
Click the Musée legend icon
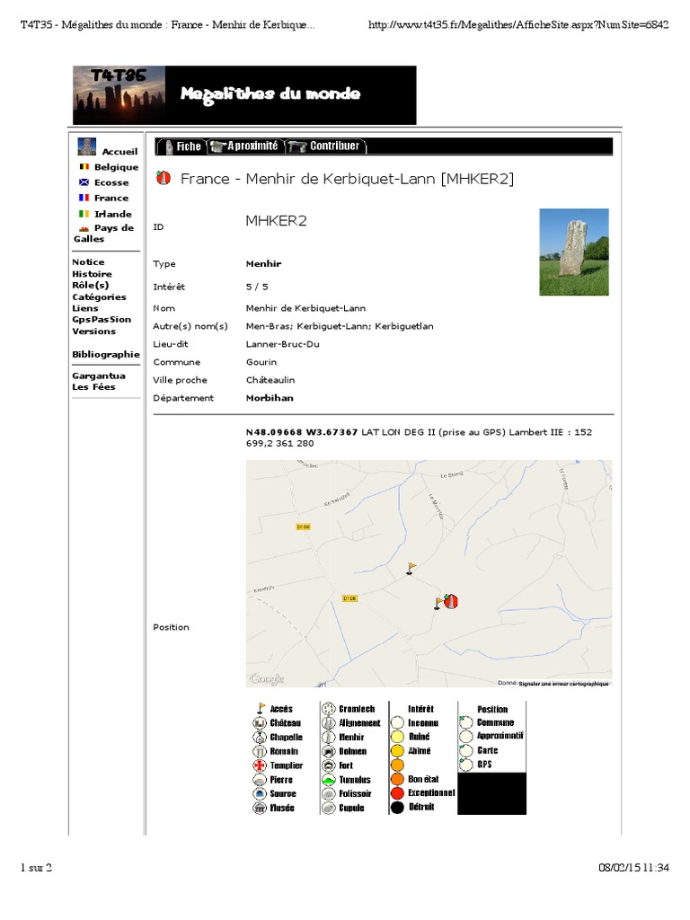click(x=260, y=808)
